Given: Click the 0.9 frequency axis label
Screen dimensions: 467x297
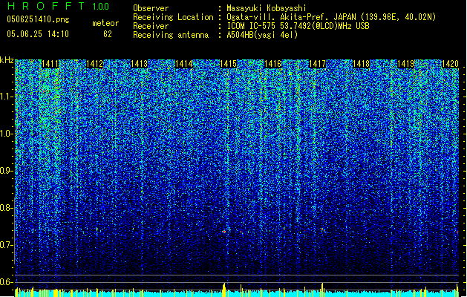Looking at the screenshot, I should 7,171.
